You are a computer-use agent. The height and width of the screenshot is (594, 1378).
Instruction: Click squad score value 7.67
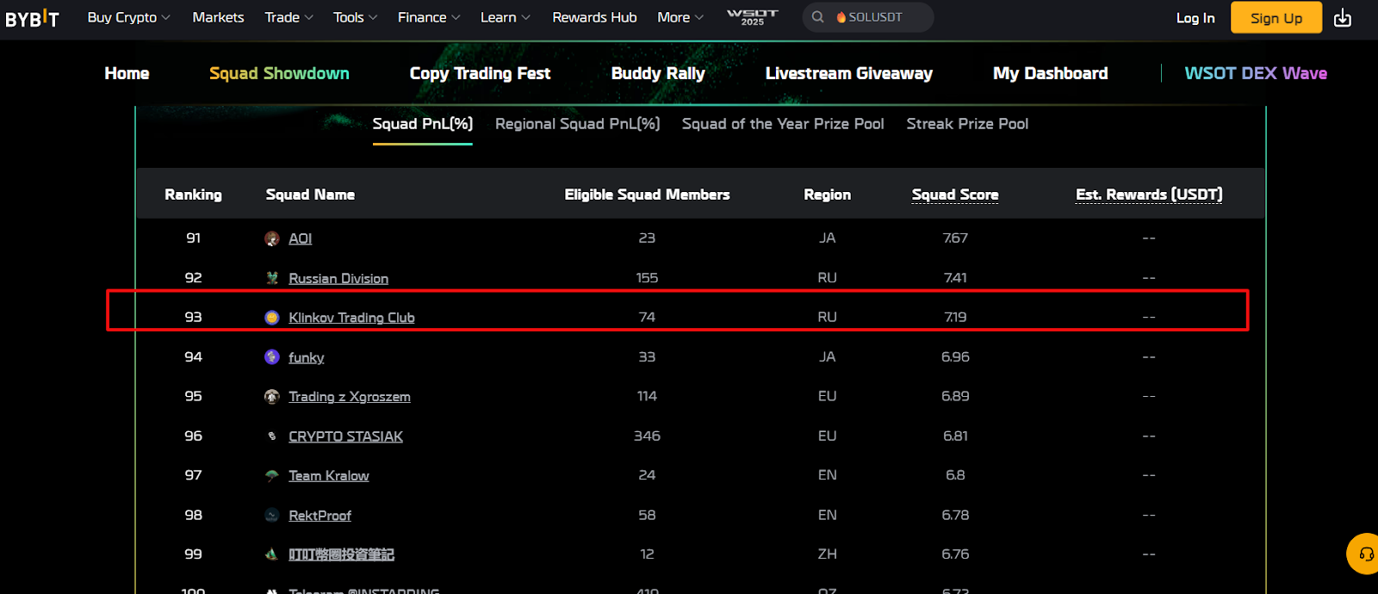tap(955, 238)
